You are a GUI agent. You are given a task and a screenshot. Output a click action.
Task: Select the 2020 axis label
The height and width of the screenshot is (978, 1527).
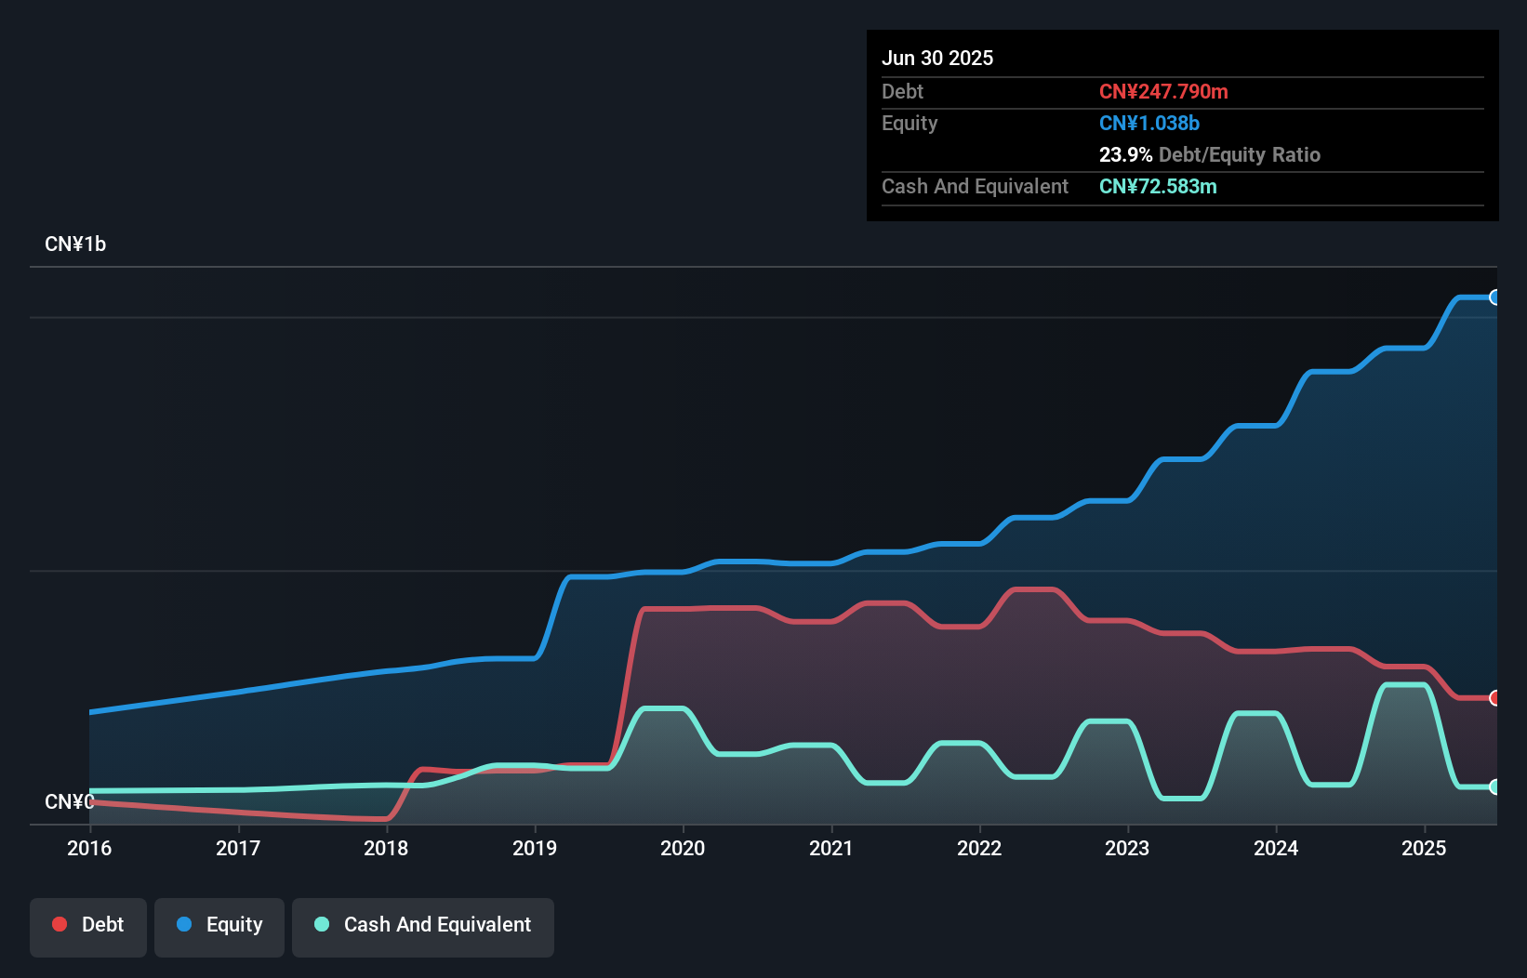click(684, 848)
